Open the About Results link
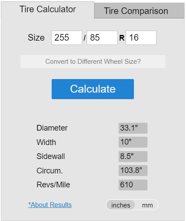Screen dimensions: 186x221 click(50, 205)
